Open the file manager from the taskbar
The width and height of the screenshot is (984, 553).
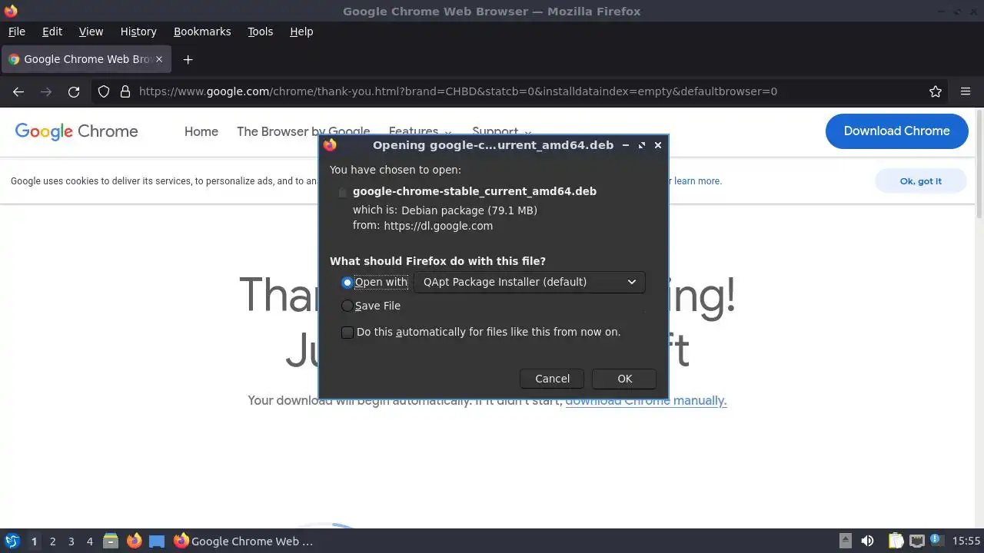click(111, 541)
